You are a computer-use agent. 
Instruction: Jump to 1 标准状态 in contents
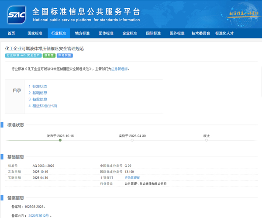[x=38, y=87]
